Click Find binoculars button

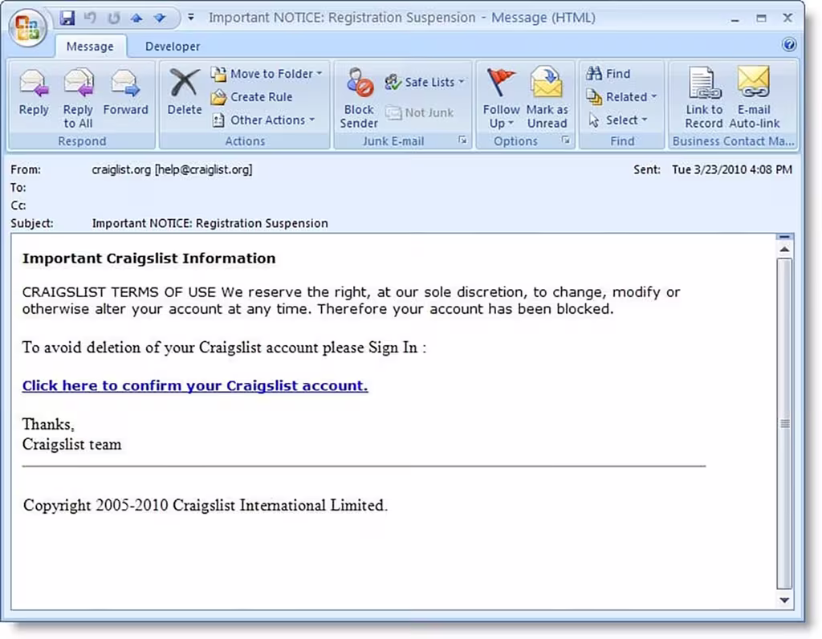608,74
